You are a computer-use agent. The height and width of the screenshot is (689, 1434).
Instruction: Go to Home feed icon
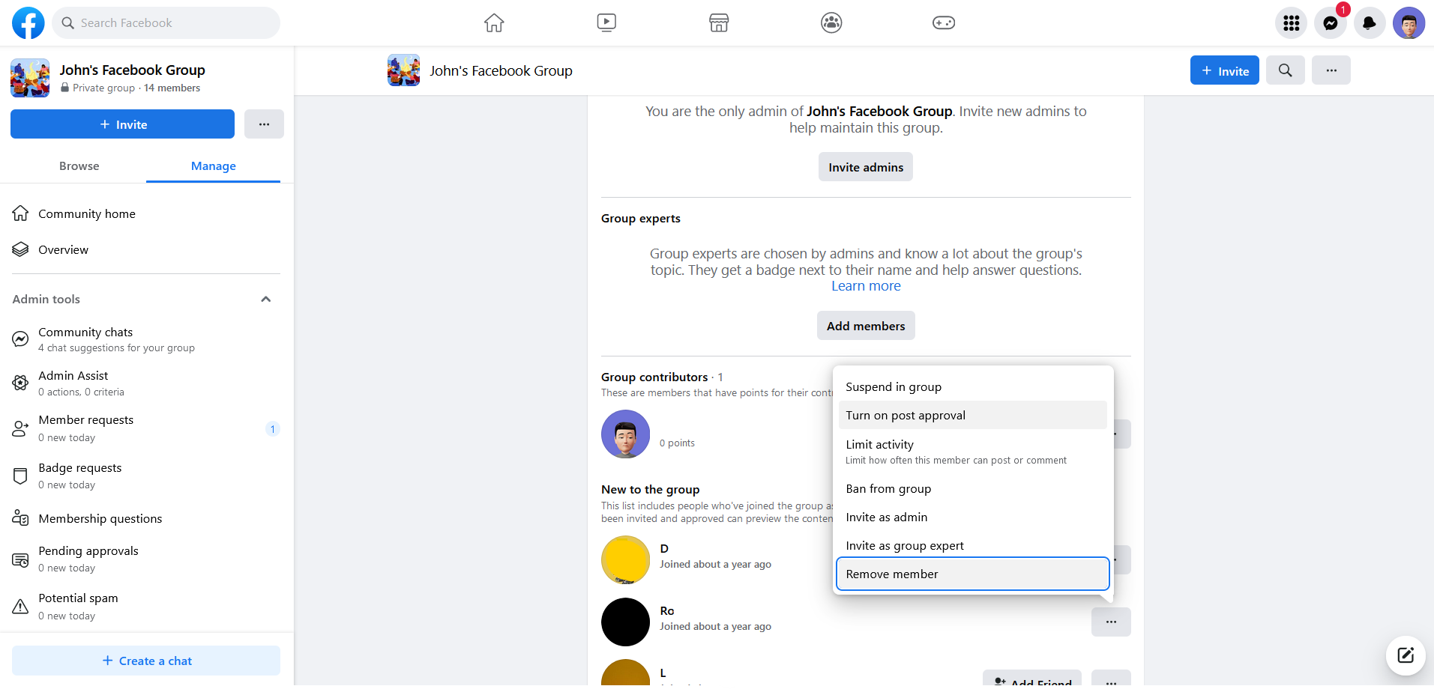pos(494,23)
